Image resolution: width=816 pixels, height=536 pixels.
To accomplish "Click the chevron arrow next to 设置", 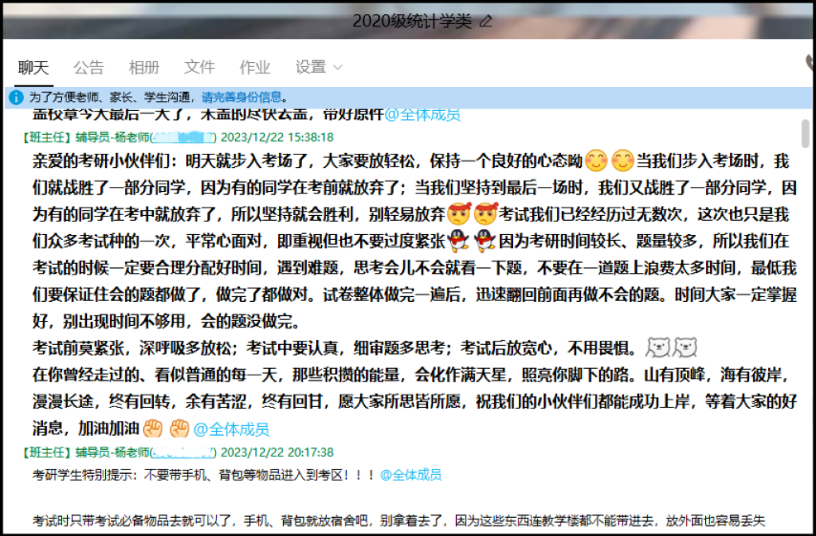I will 336,67.
